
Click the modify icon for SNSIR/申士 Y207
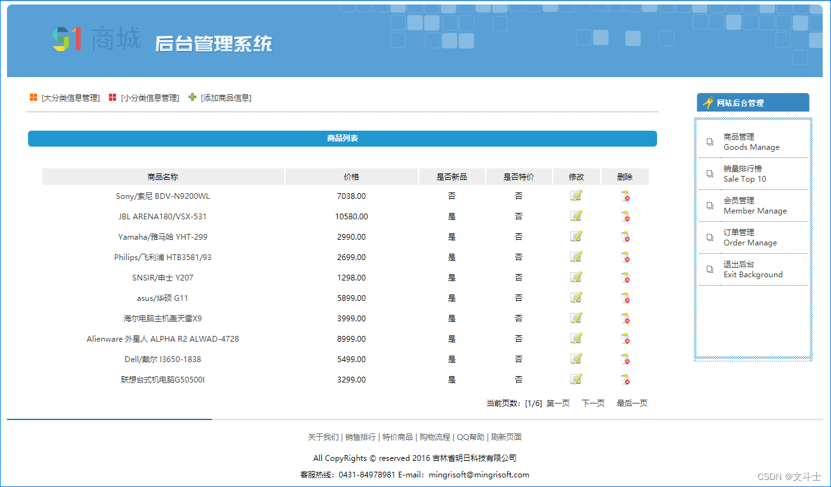[576, 277]
